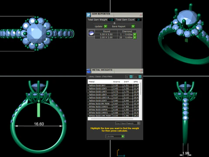Click the Library Classic metal library label
The height and width of the screenshot is (157, 209).
click(101, 76)
